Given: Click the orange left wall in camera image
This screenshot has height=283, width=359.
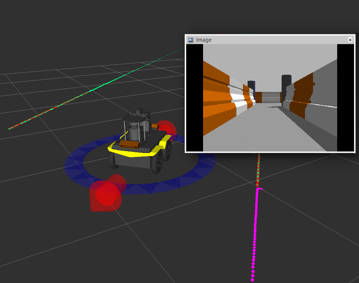Looking at the screenshot, I should coord(216,100).
